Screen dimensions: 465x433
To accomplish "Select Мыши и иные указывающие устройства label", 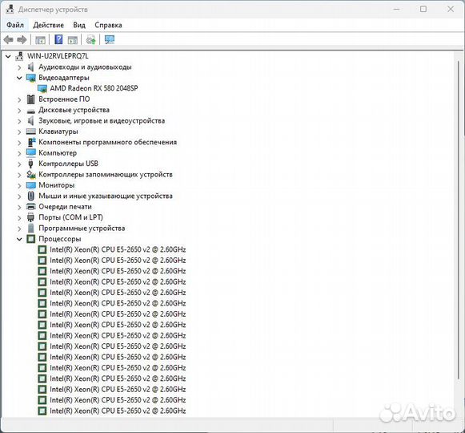I will (x=106, y=196).
